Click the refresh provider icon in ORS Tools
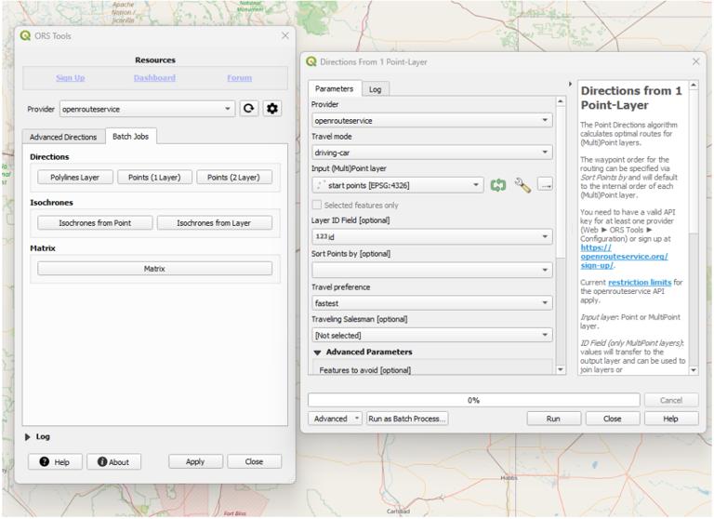 coord(248,109)
